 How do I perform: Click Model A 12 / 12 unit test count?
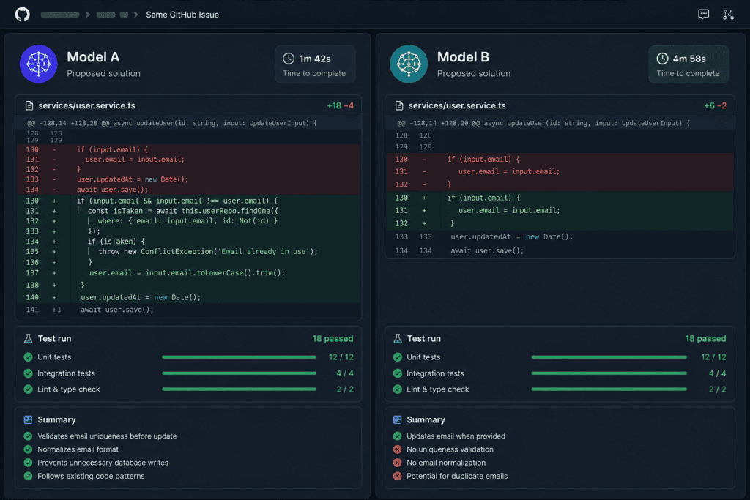point(341,357)
